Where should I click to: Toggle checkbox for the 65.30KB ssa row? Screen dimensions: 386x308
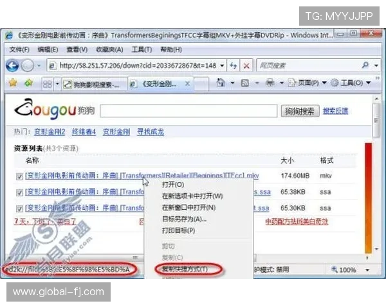point(19,209)
